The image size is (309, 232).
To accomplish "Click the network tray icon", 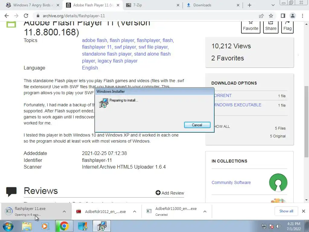I will tap(264, 226).
